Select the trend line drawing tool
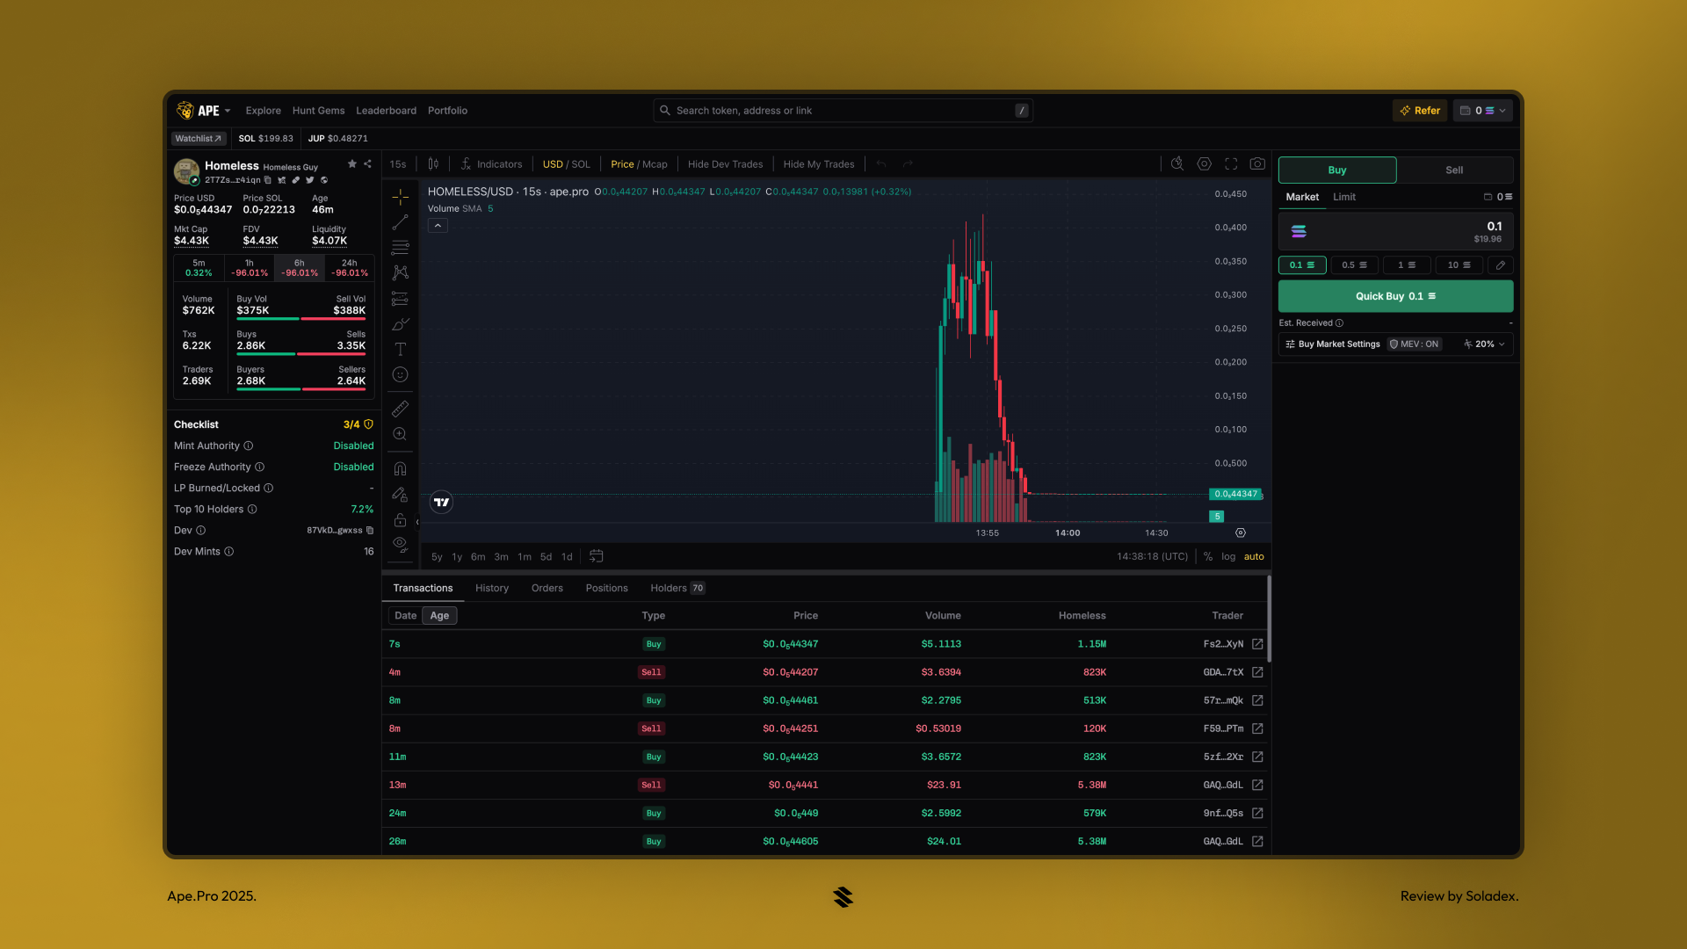Viewport: 1687px width, 949px height. click(400, 222)
